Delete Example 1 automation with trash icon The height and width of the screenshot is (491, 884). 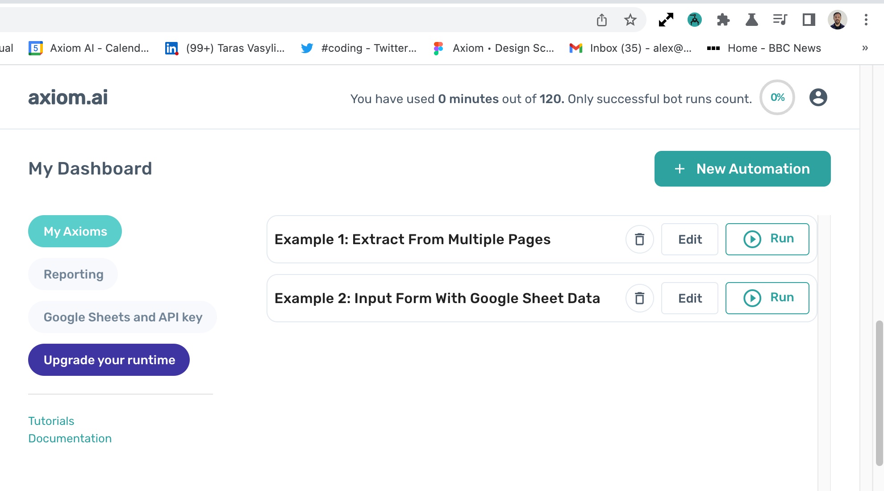tap(639, 239)
